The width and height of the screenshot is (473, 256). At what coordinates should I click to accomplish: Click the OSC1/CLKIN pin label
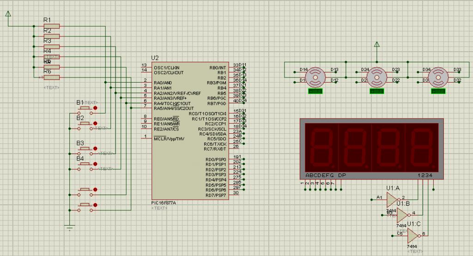pos(166,67)
